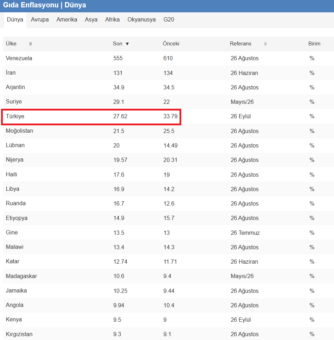The width and height of the screenshot is (334, 340).
Task: Switch to the Okyanusya tab
Action: pyautogui.click(x=141, y=19)
